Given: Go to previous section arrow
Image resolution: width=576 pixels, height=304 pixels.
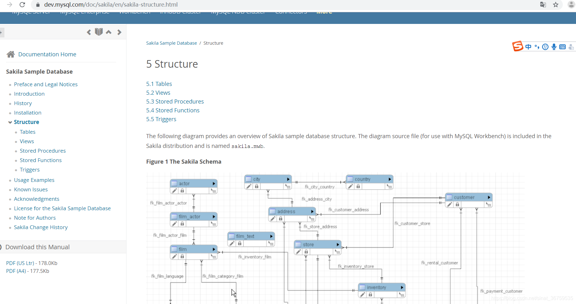Looking at the screenshot, I should pyautogui.click(x=89, y=32).
